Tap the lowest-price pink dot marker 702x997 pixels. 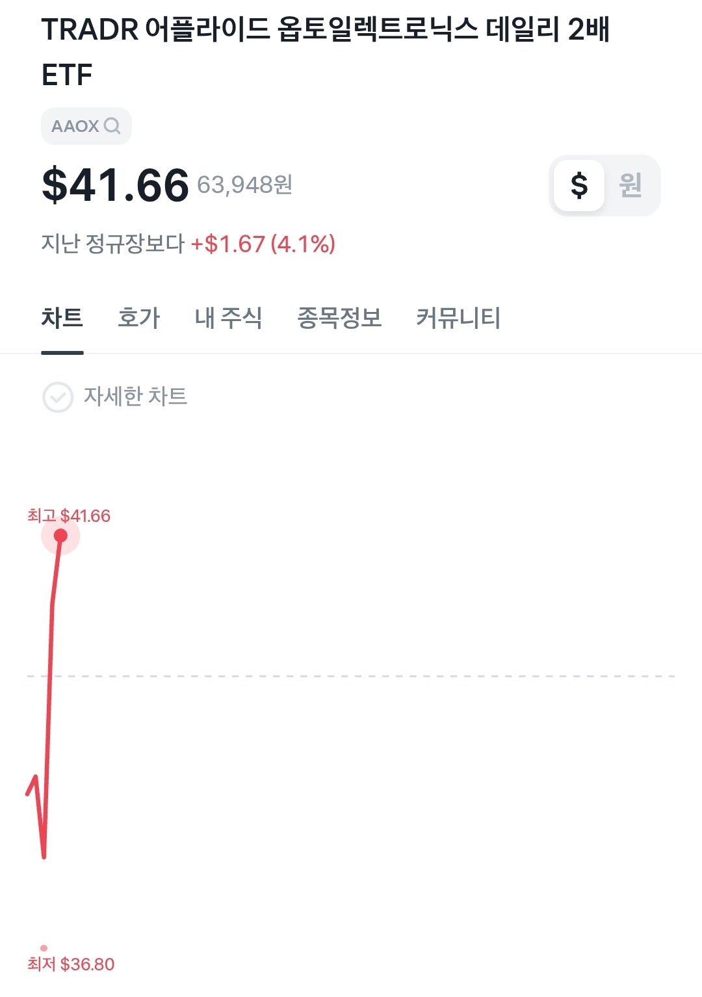pyautogui.click(x=44, y=948)
